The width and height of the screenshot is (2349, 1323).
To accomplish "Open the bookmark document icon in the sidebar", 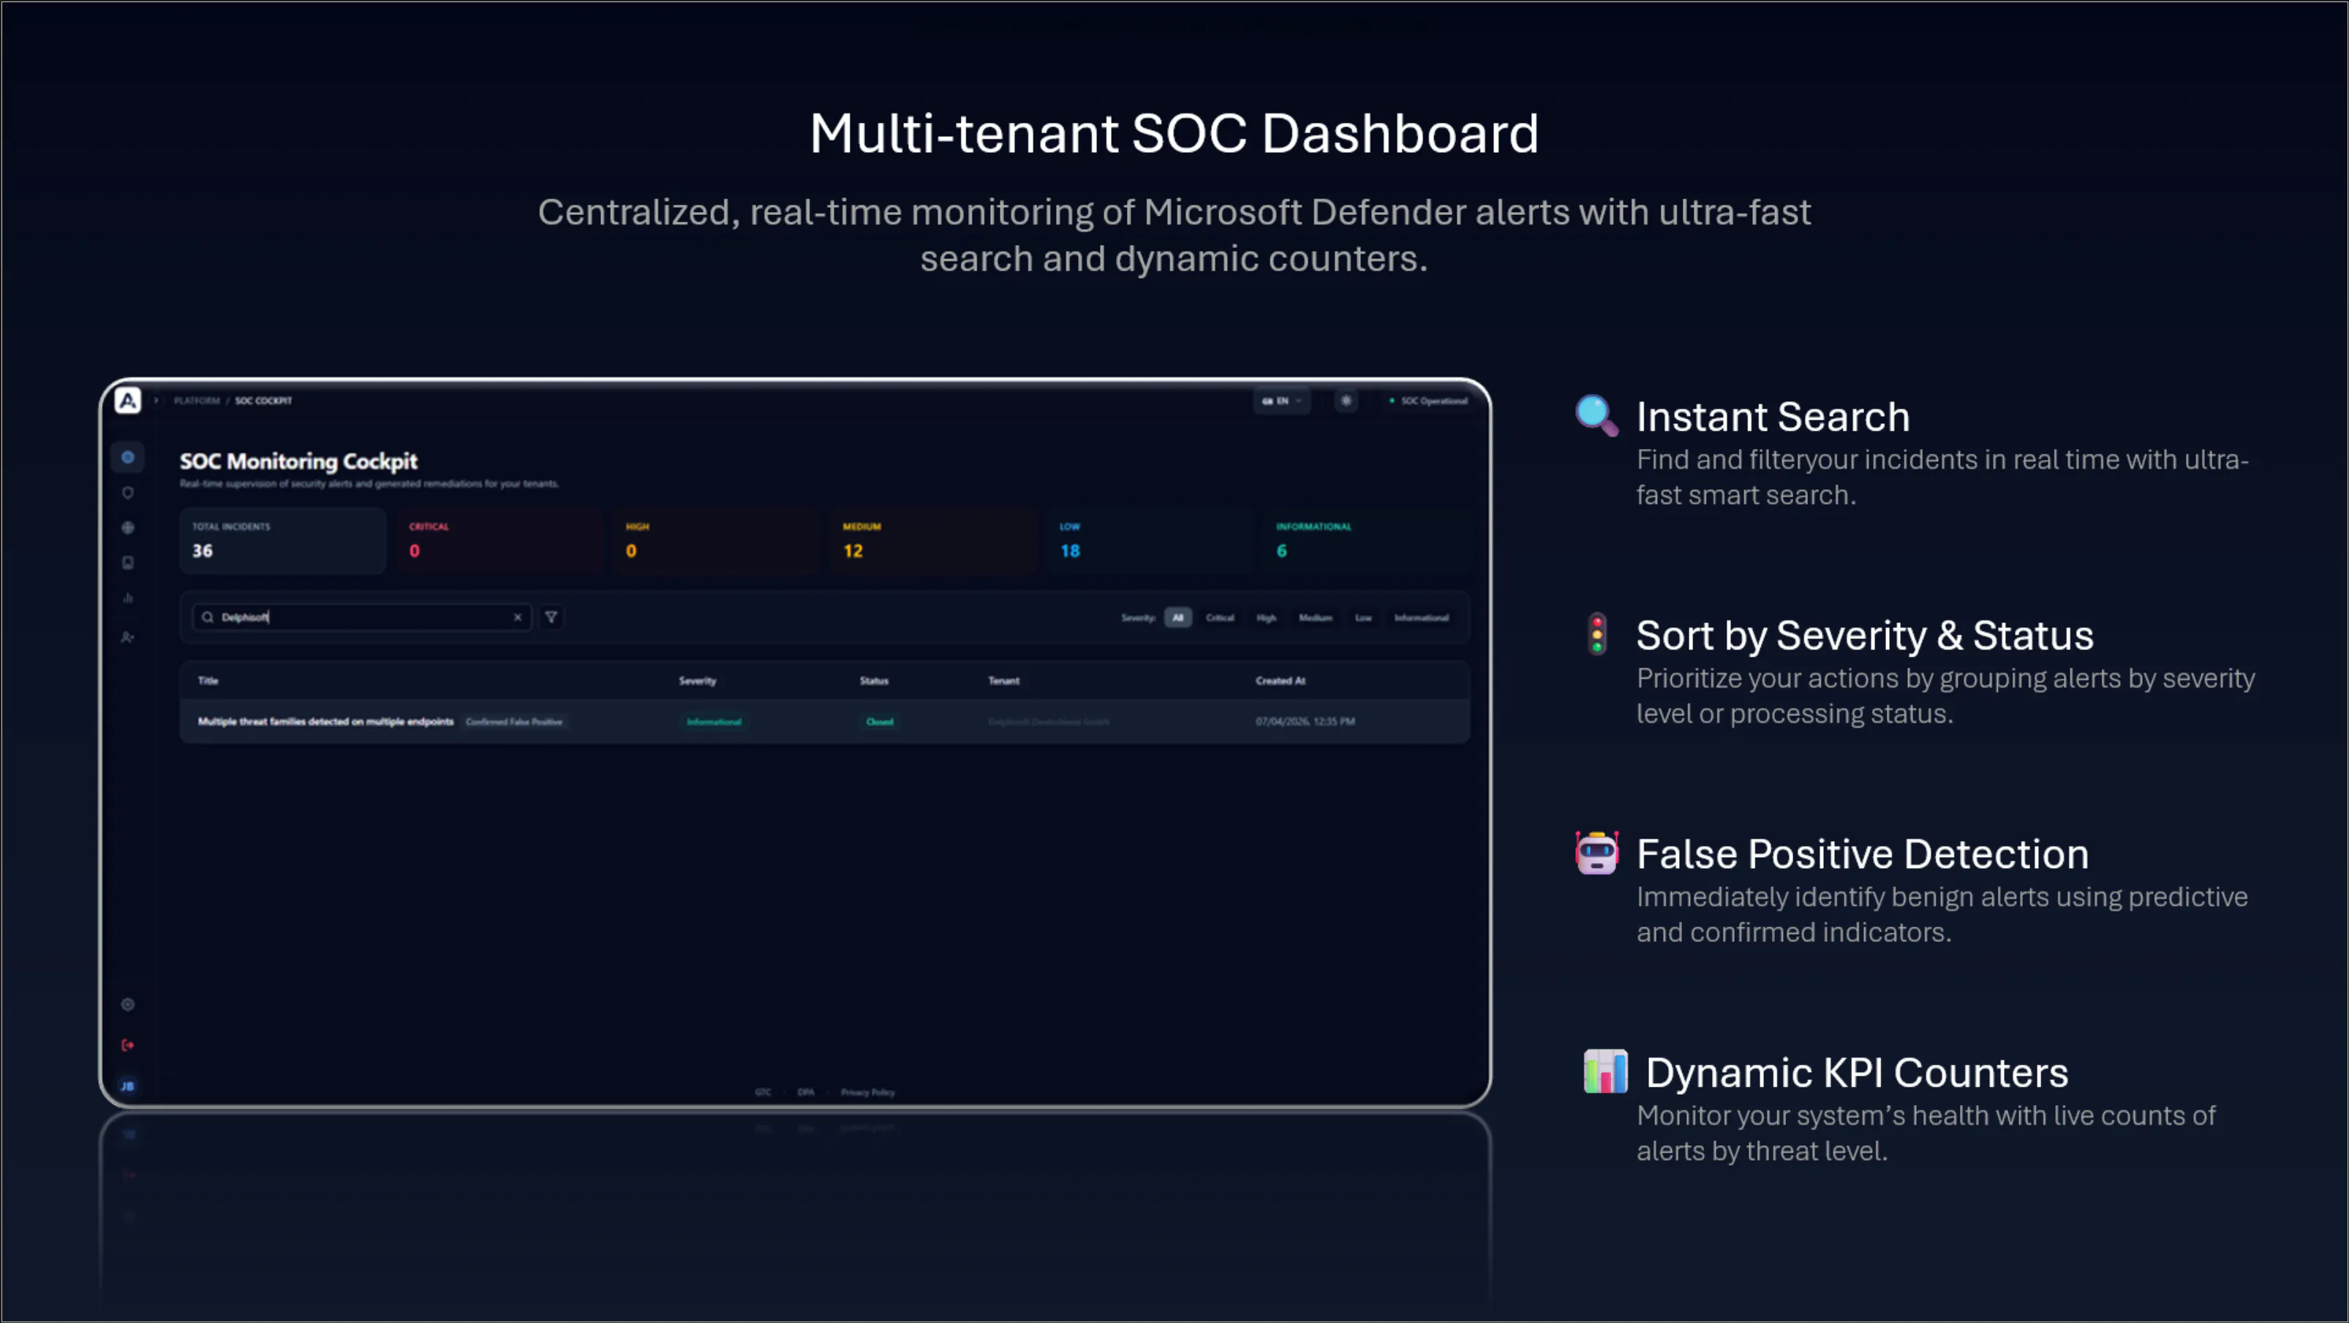I will [x=128, y=562].
